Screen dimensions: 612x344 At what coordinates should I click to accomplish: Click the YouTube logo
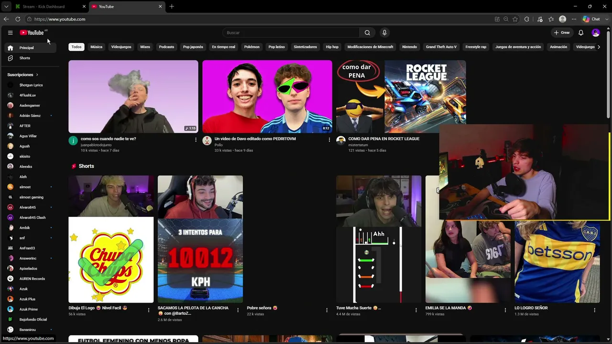(32, 32)
